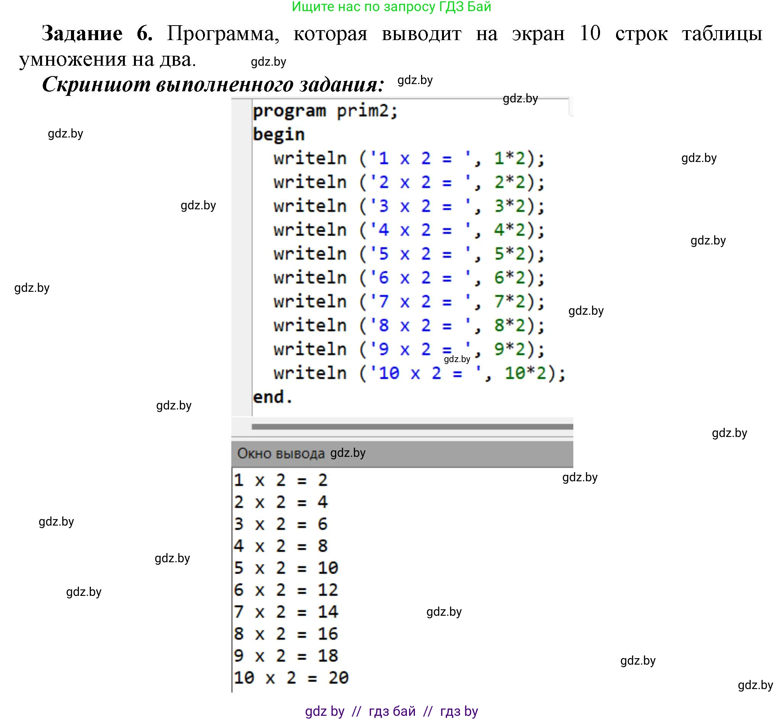
Task: Click the output row '3 x 2 = 6'
Action: pos(280,524)
